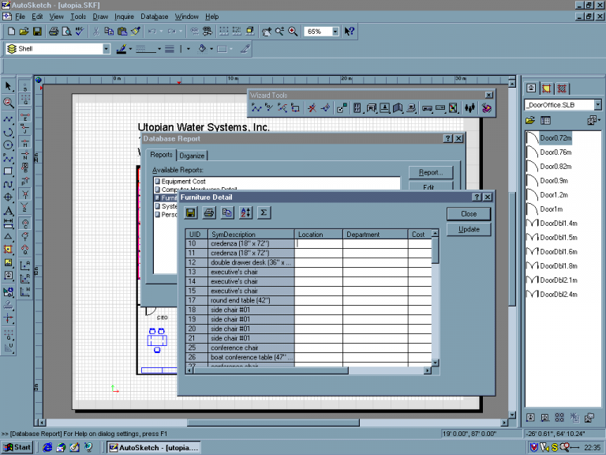This screenshot has width=606, height=455.
Task: Select the Door0.82m symbol in library list
Action: [x=555, y=166]
